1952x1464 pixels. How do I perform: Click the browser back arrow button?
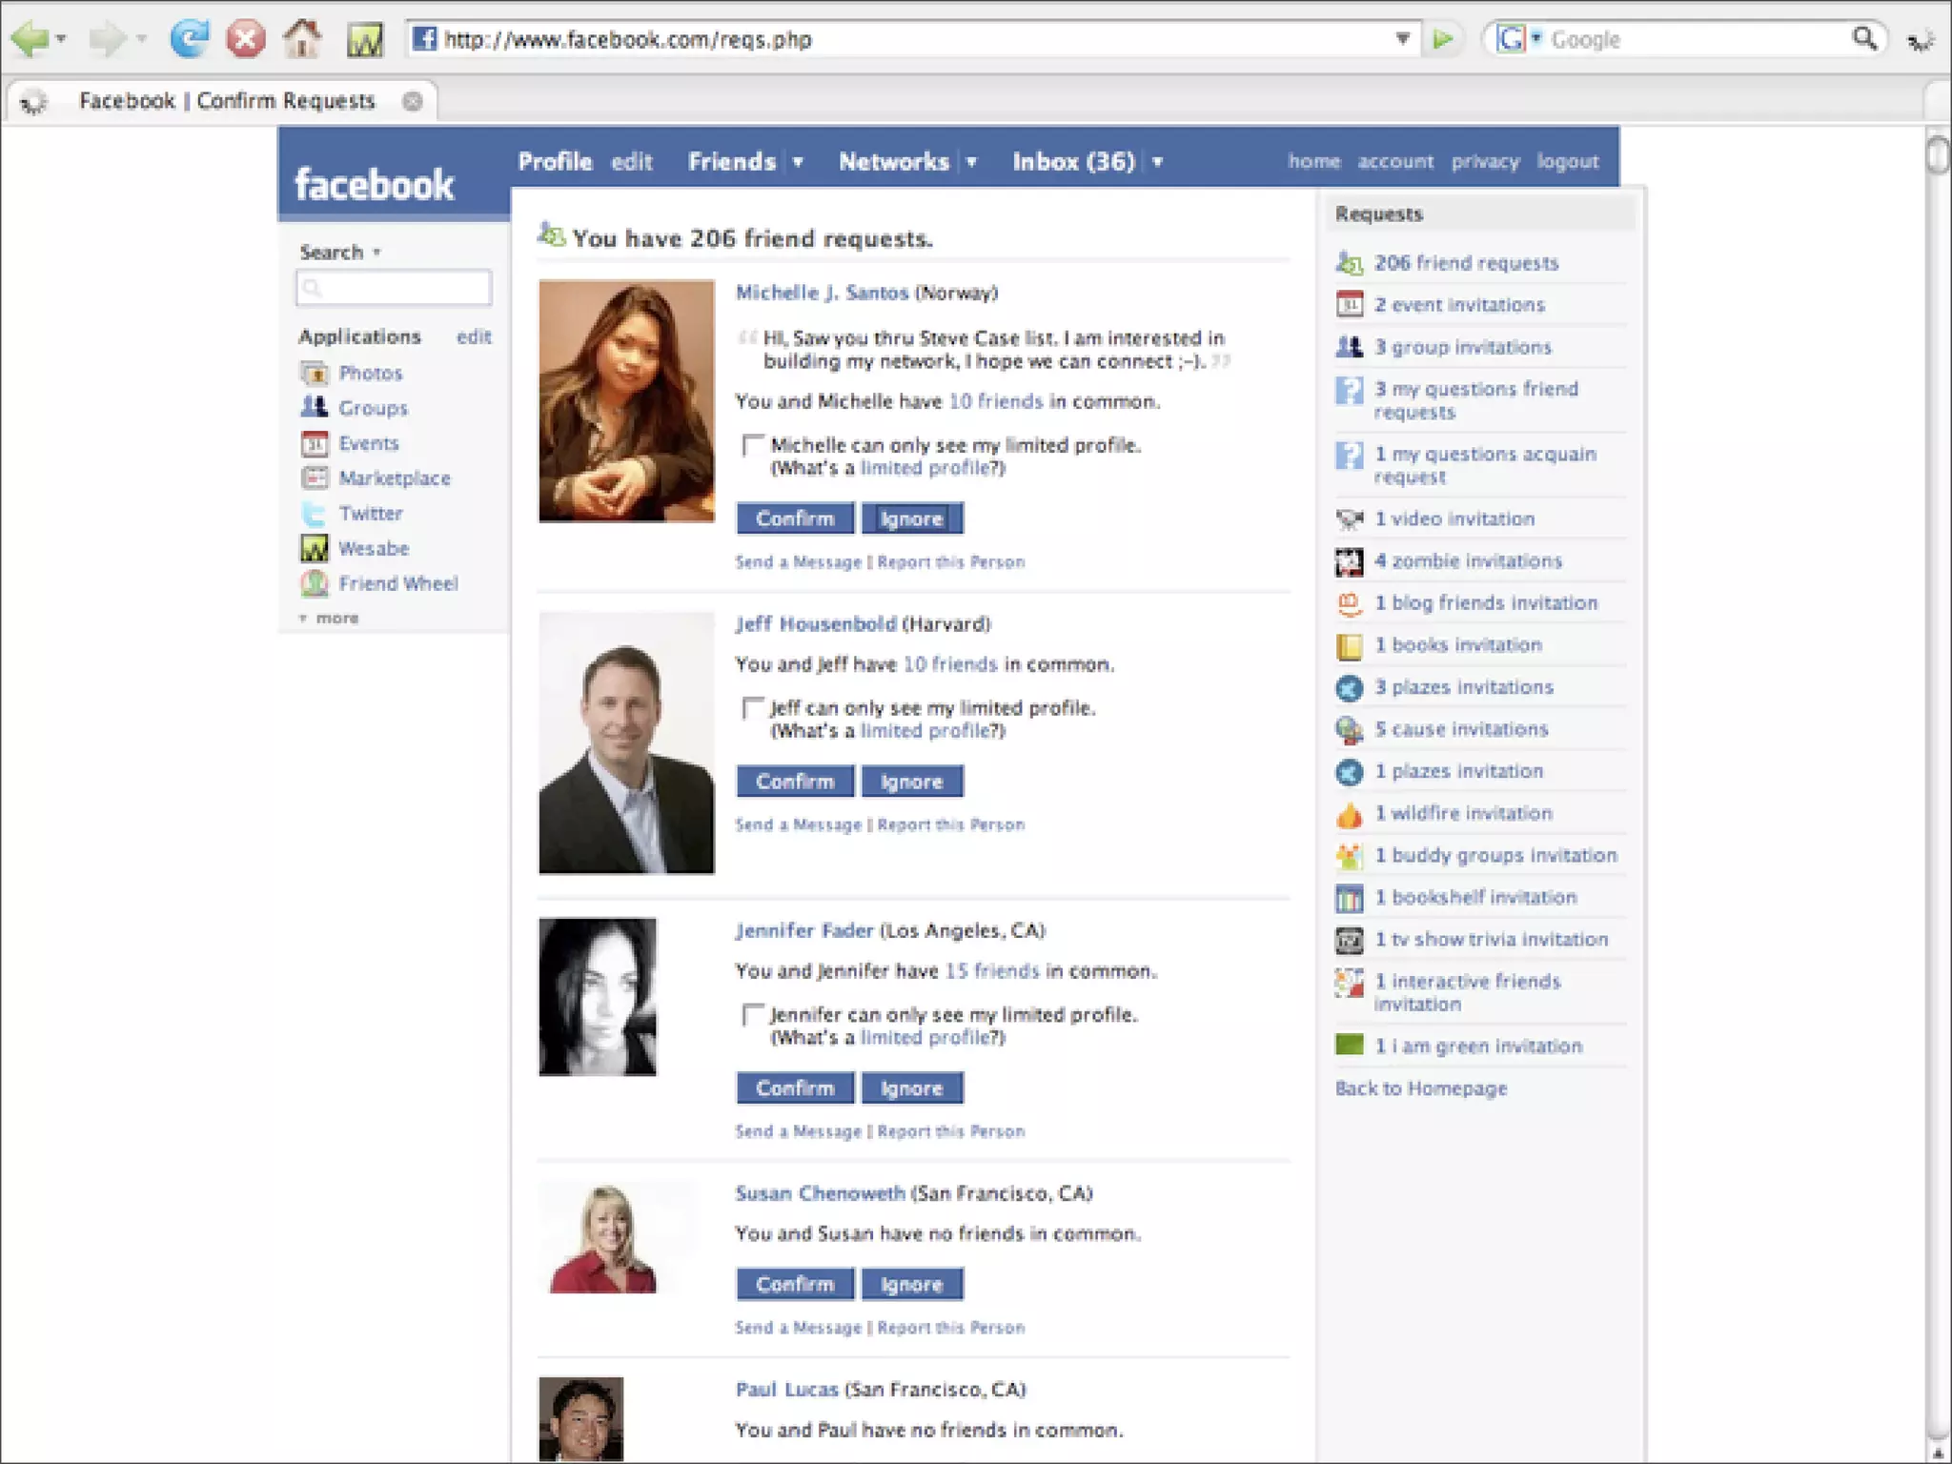(30, 39)
